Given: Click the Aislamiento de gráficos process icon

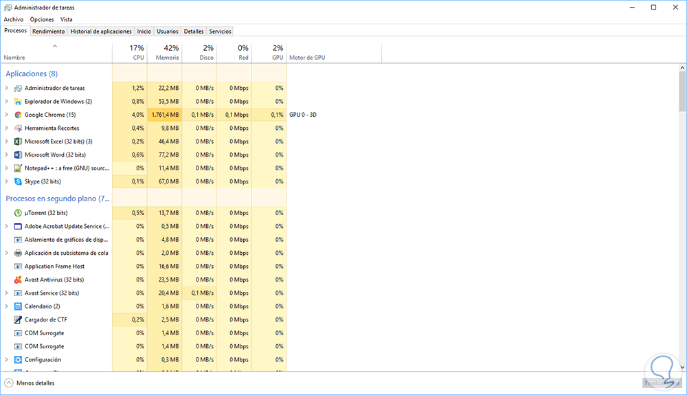Looking at the screenshot, I should tap(18, 240).
